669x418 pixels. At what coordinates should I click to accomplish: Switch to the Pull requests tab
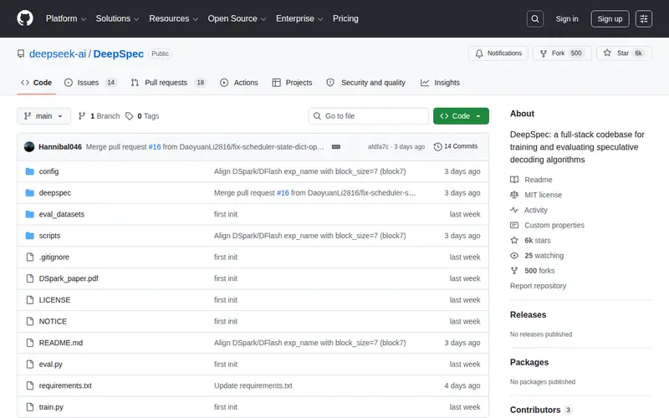169,82
